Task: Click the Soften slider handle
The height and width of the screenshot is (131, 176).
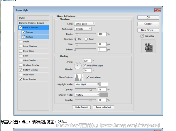Action: pos(75,49)
